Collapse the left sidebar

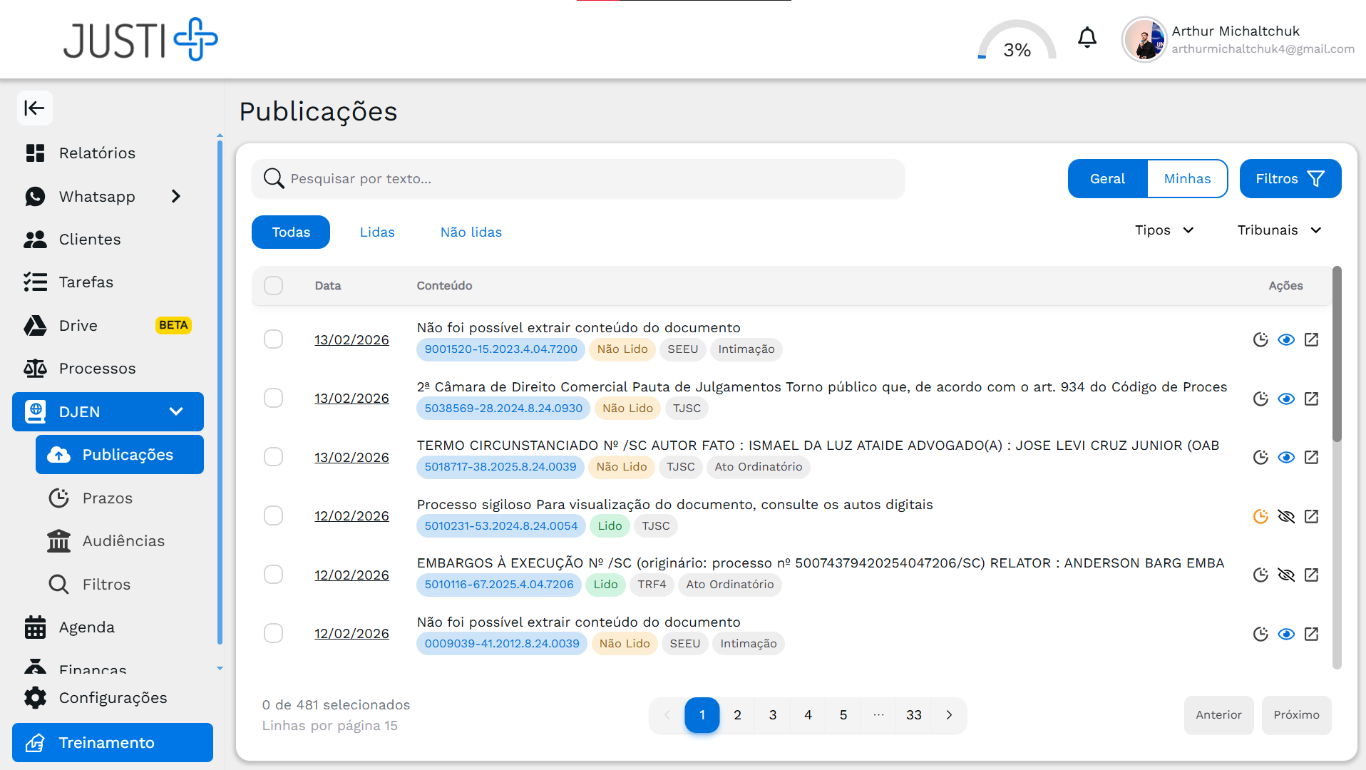pyautogui.click(x=34, y=108)
